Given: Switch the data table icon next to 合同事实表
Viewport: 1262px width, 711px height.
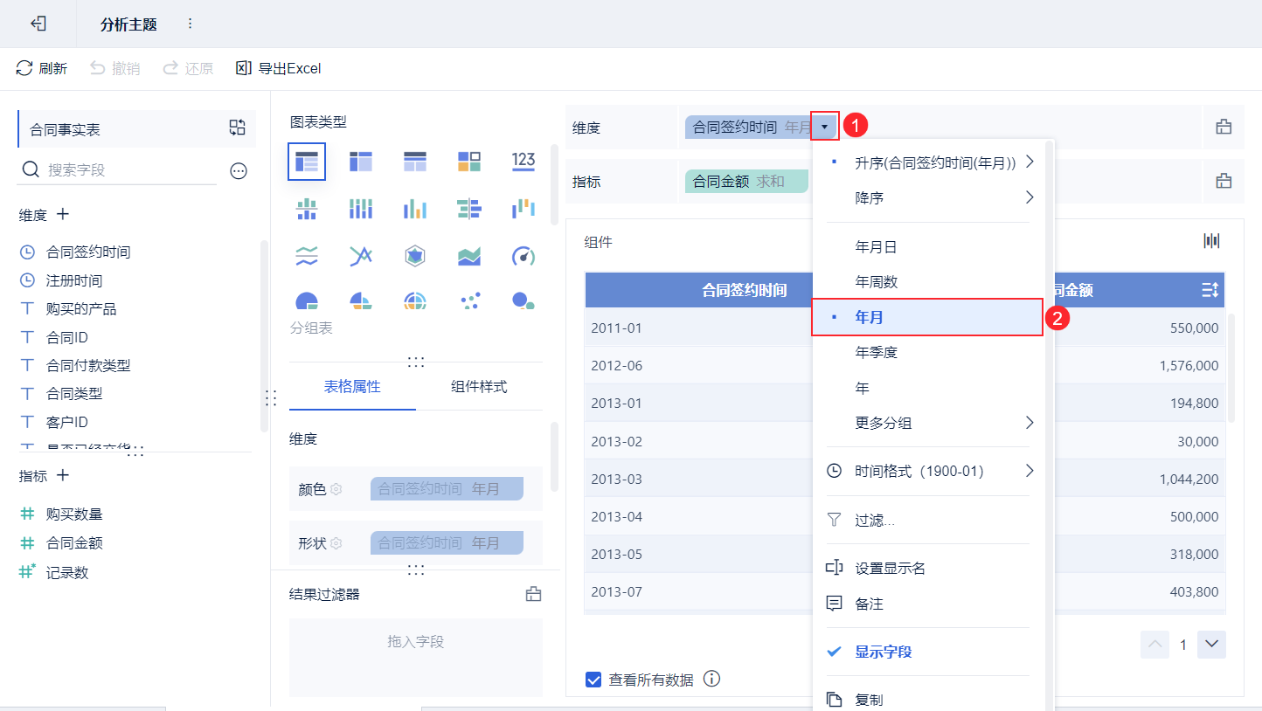Looking at the screenshot, I should [237, 128].
